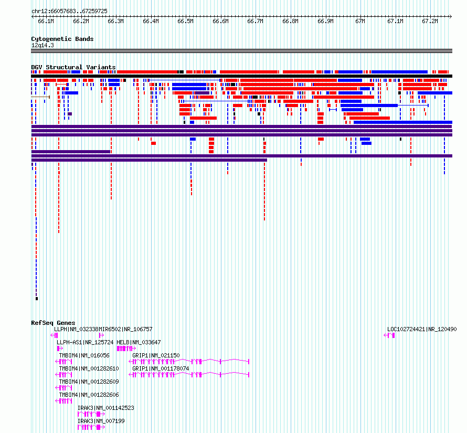
Task: Click the brown variant line under DGV track
Action: [40, 97]
